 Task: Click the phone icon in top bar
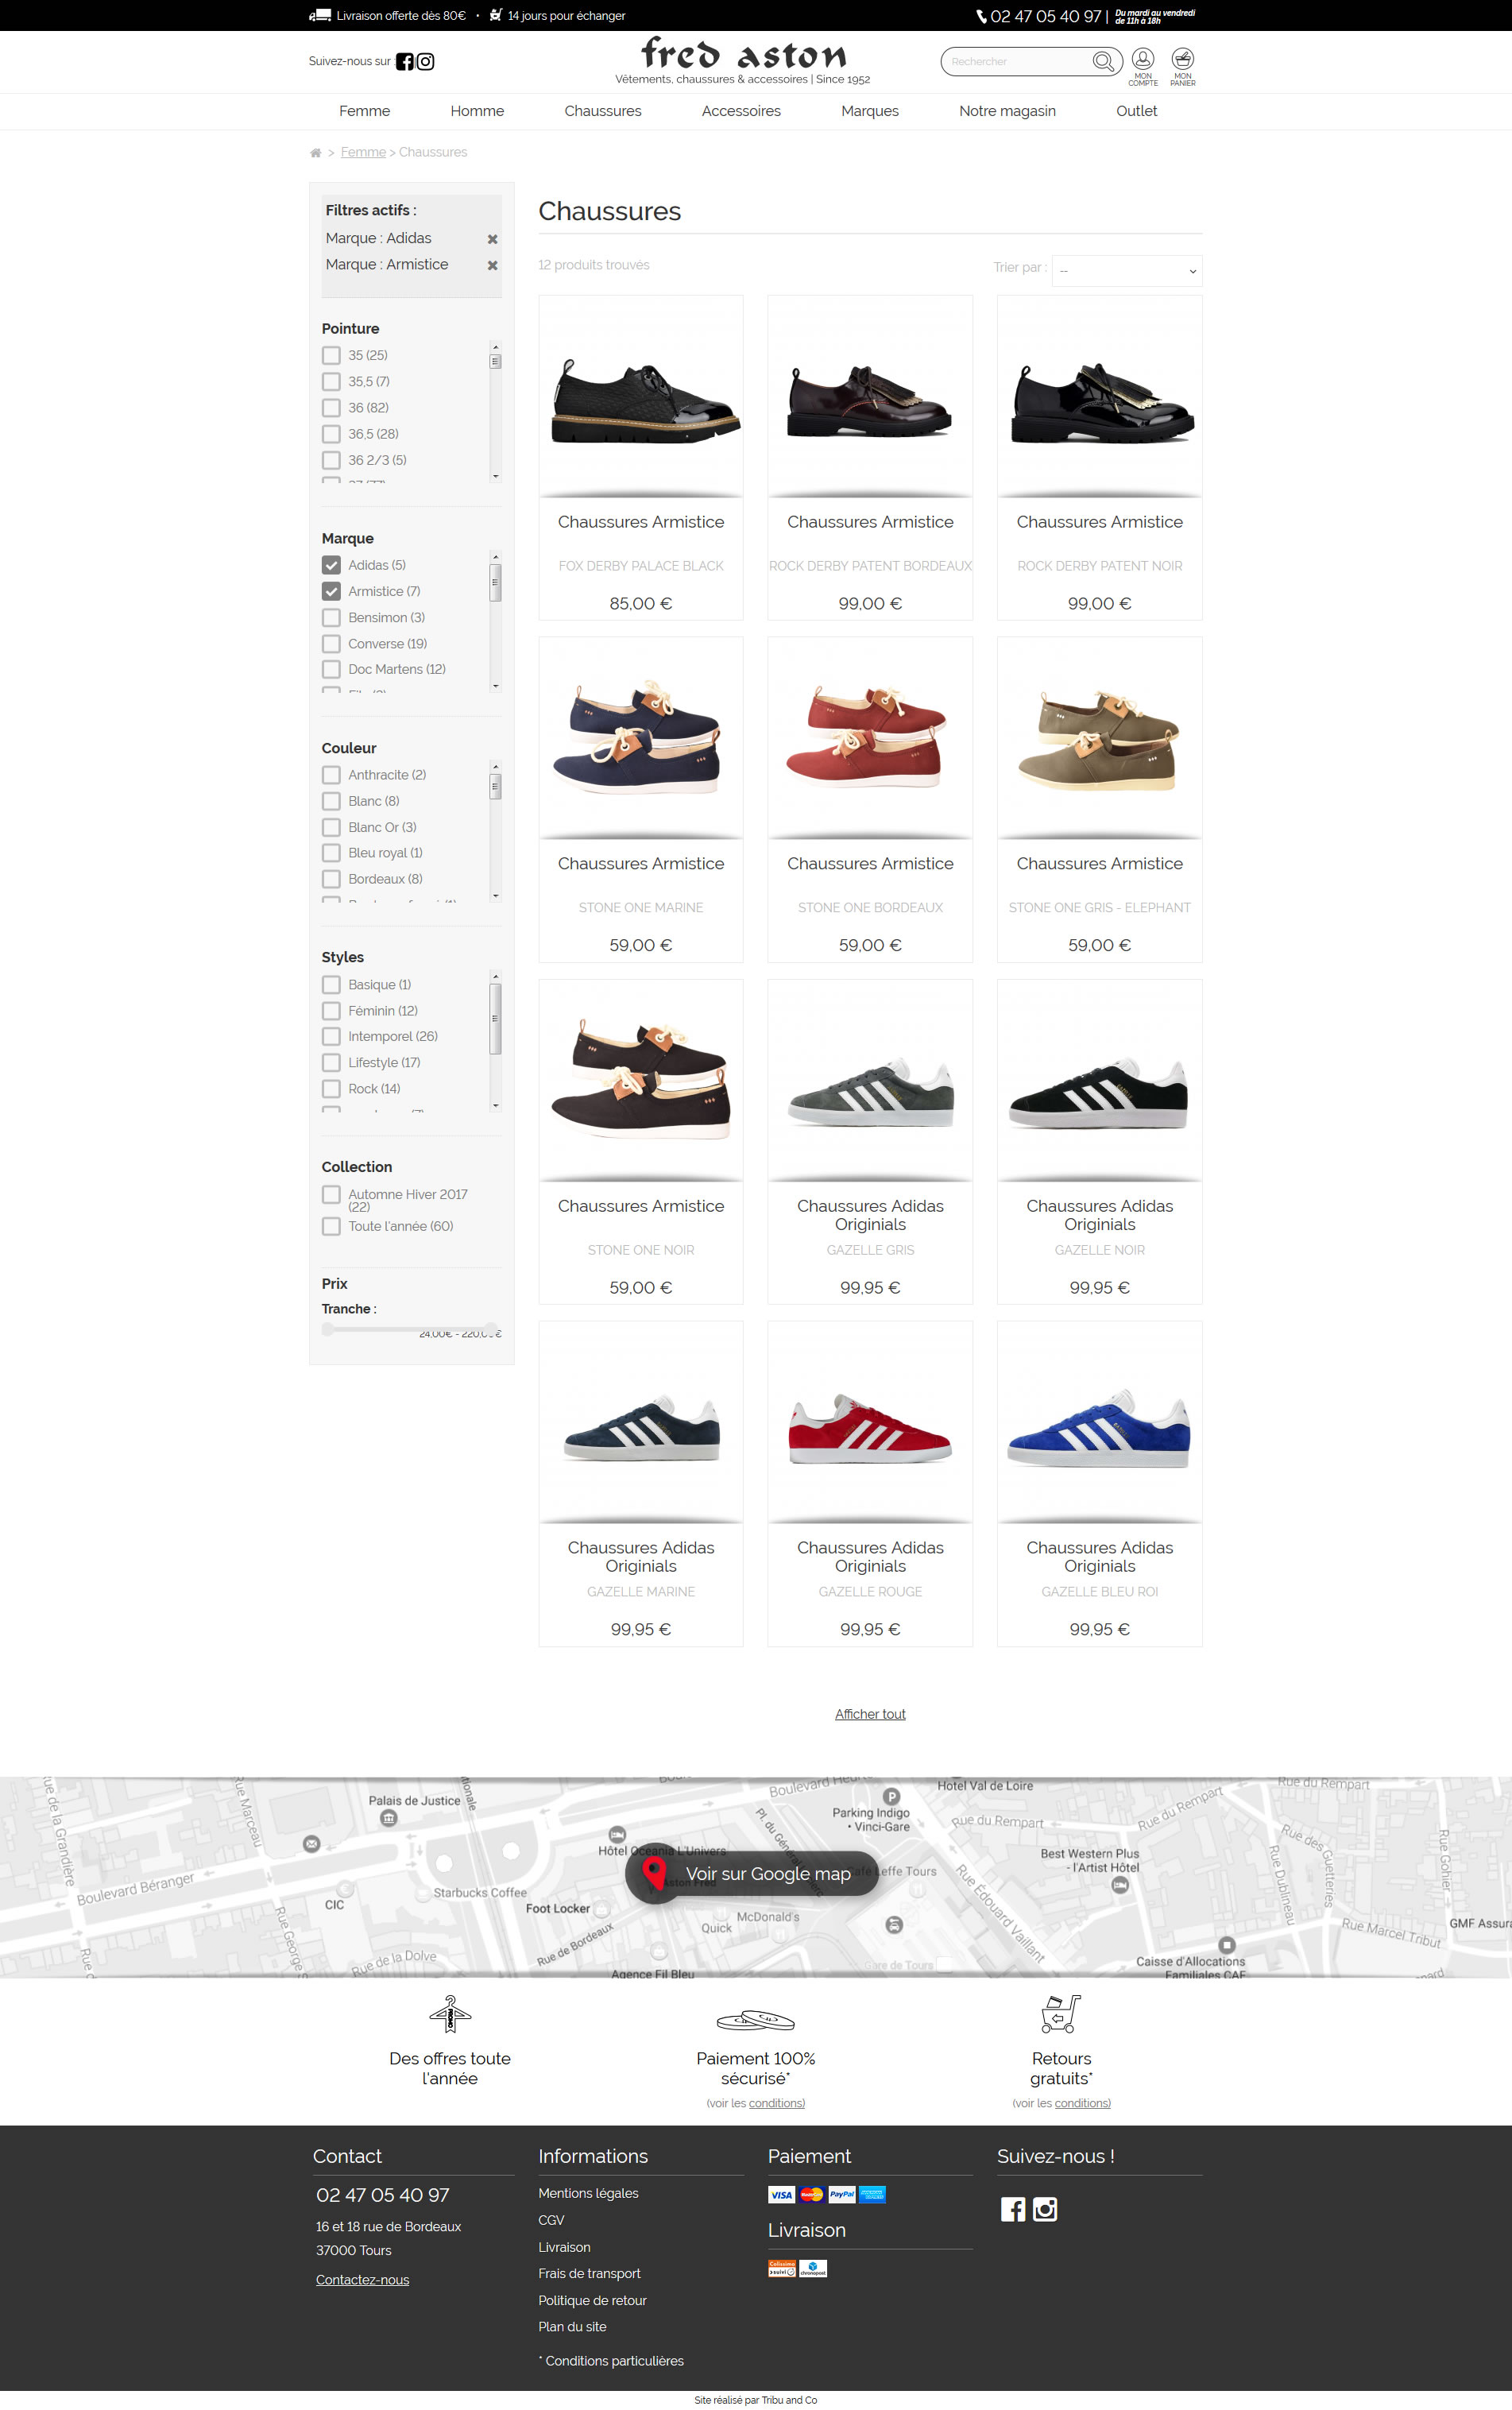pos(981,16)
